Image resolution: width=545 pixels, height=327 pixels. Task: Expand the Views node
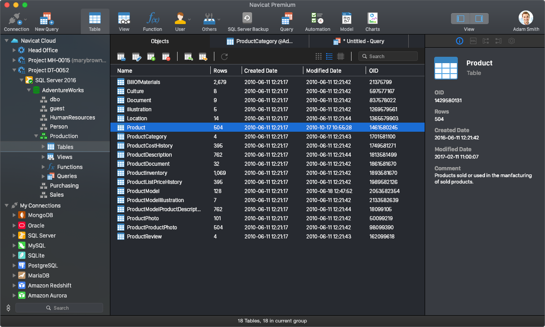click(x=43, y=157)
